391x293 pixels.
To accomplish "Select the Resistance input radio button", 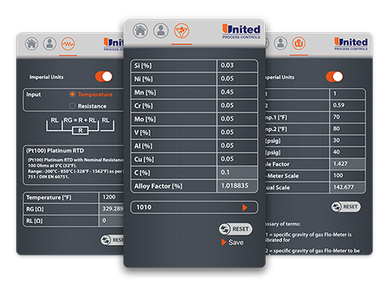I will click(72, 106).
